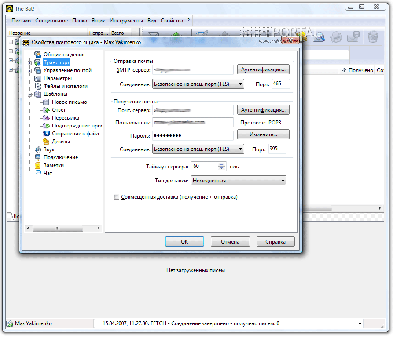Open the status bar log dropdown arrow
393x338 pixels.
pos(360,324)
